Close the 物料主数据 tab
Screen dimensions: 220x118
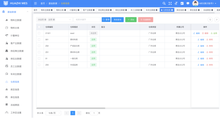52,10
